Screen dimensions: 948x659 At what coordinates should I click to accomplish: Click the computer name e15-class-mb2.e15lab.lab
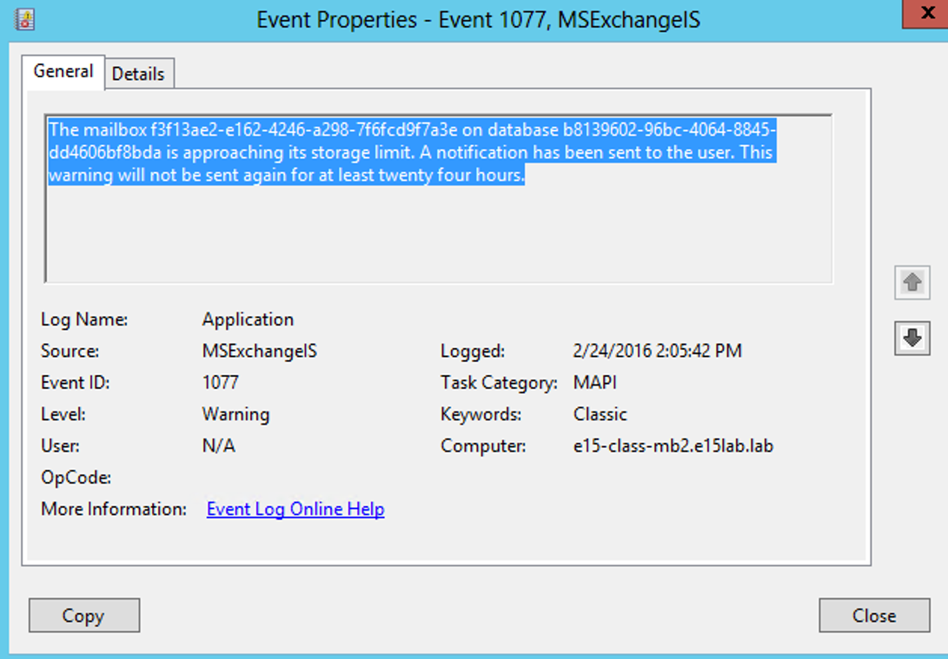(673, 445)
